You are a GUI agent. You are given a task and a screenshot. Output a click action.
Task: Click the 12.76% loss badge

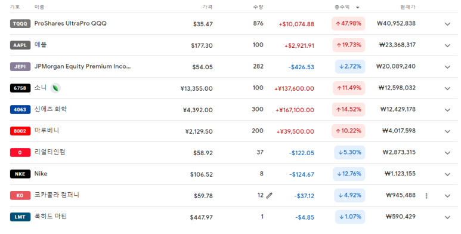[x=349, y=174]
